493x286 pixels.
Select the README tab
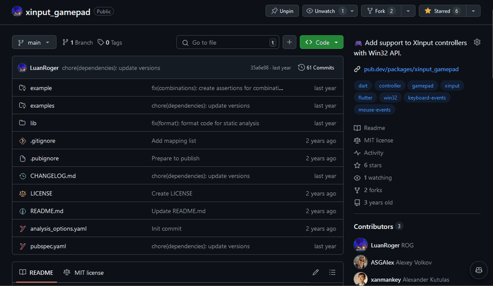click(36, 272)
